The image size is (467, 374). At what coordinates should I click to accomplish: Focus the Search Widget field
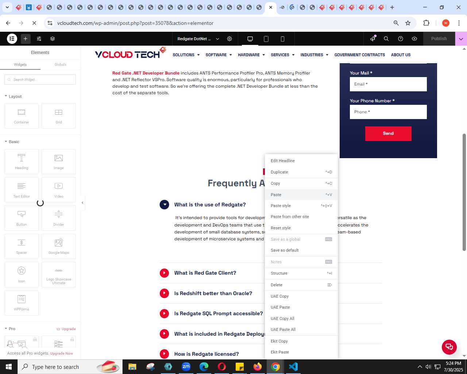[40, 80]
